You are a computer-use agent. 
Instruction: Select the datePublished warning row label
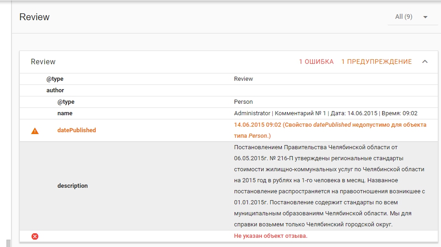pyautogui.click(x=76, y=130)
